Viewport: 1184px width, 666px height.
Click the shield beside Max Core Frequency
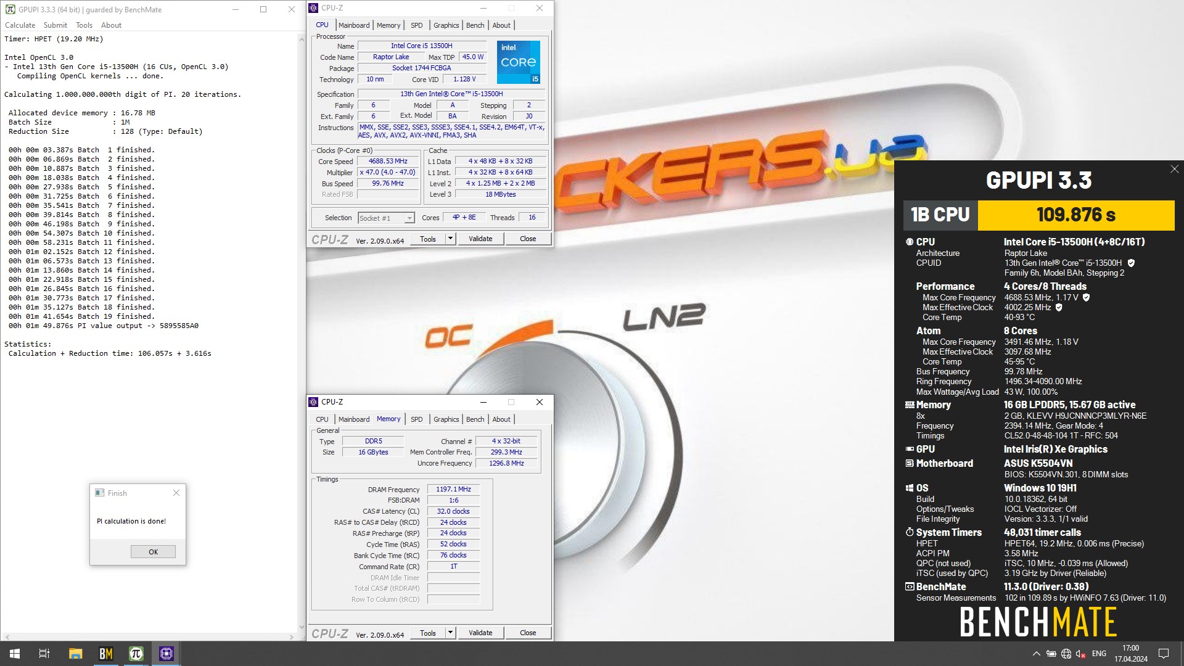coord(1086,298)
